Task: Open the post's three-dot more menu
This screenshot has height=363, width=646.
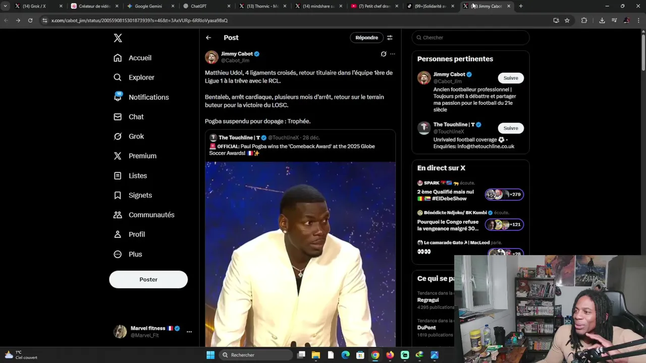Action: (393, 54)
